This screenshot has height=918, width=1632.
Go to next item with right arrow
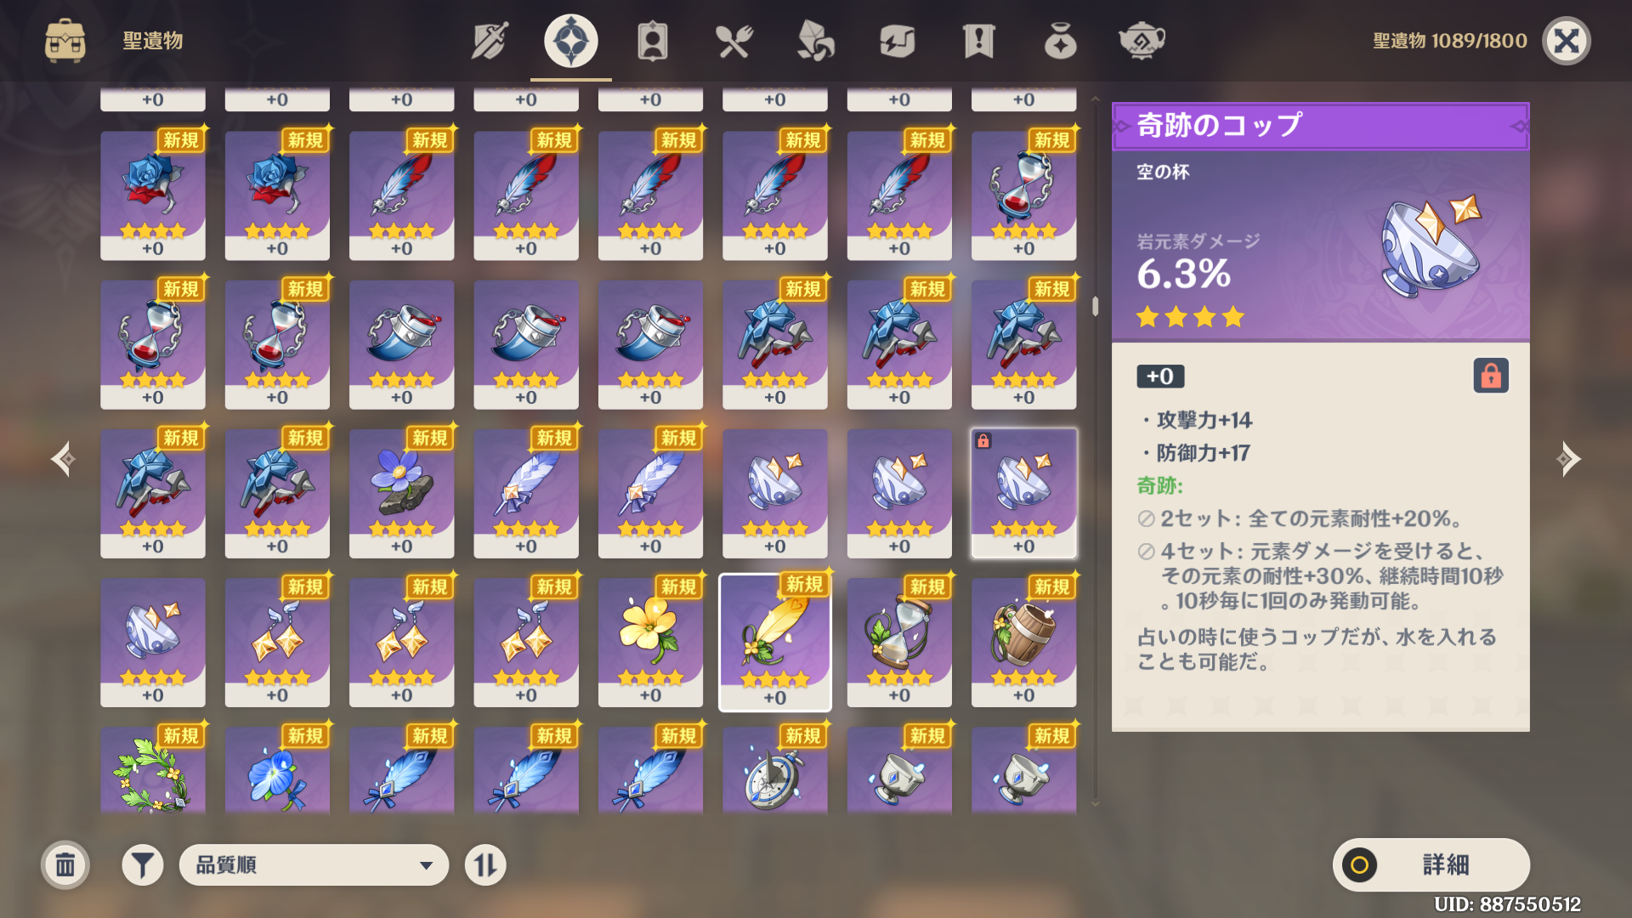[x=1568, y=459]
